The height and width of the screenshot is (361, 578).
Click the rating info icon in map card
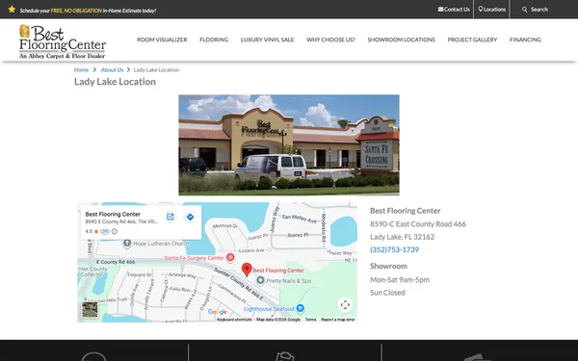[115, 231]
